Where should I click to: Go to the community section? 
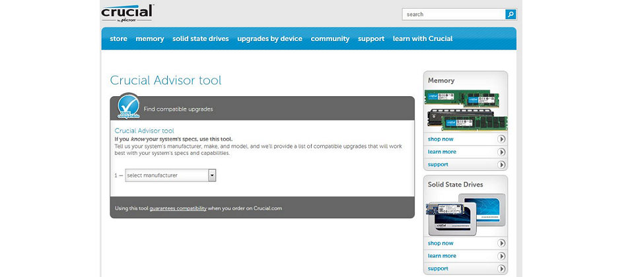click(330, 39)
